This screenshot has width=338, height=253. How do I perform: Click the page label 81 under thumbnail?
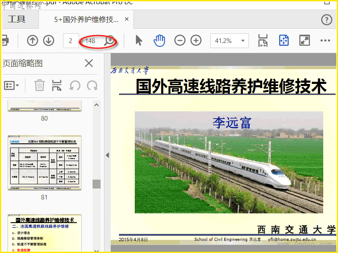click(x=44, y=197)
